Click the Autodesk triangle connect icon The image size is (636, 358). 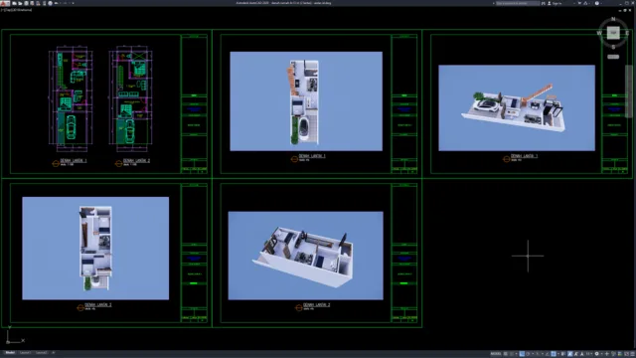coord(585,3)
